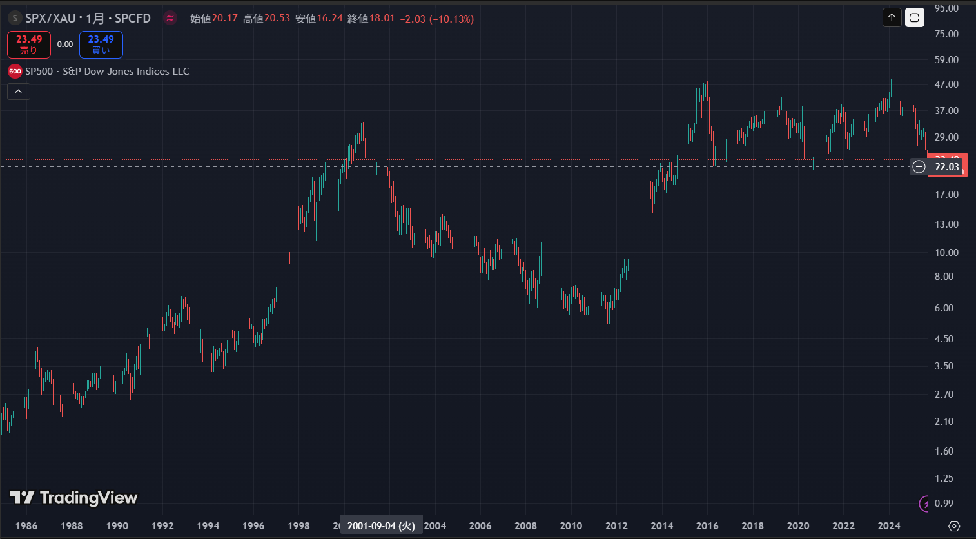Click the up arrow publish button
This screenshot has width=976, height=539.
(x=892, y=17)
